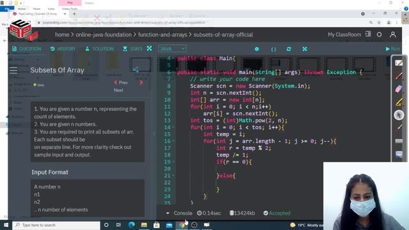Click the 13424kb memory usage
This screenshot has width=409, height=230.
[x=242, y=213]
